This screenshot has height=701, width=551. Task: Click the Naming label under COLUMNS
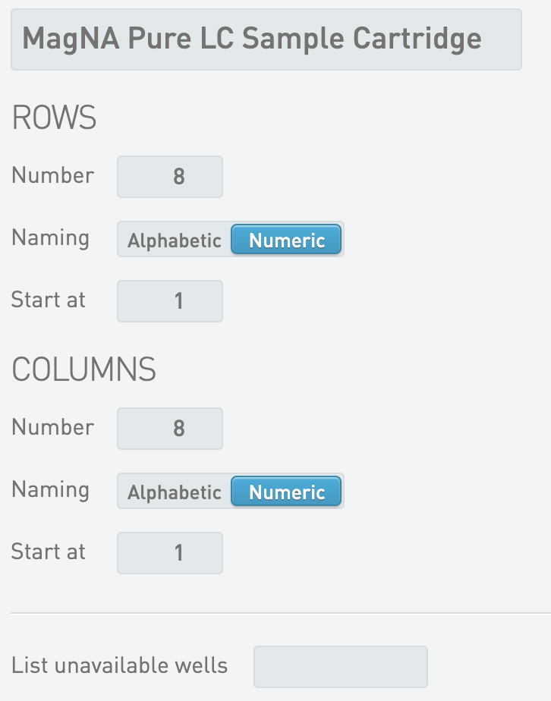(51, 490)
